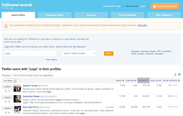
Task: Click the actresses example link
Action: [145, 51]
